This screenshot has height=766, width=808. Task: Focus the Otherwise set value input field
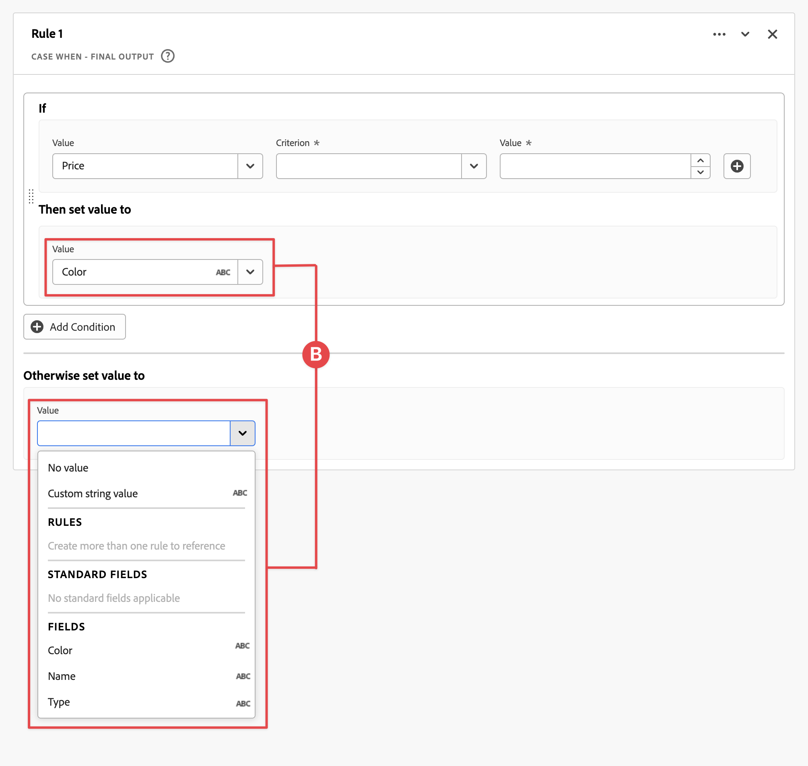134,433
